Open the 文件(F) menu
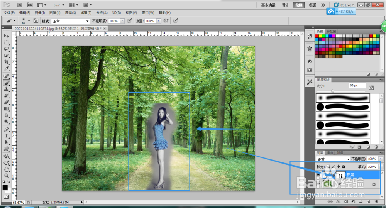 9,13
